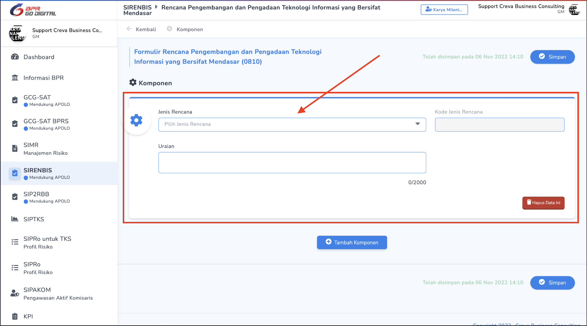Open GCG-SAT menu item

[59, 101]
